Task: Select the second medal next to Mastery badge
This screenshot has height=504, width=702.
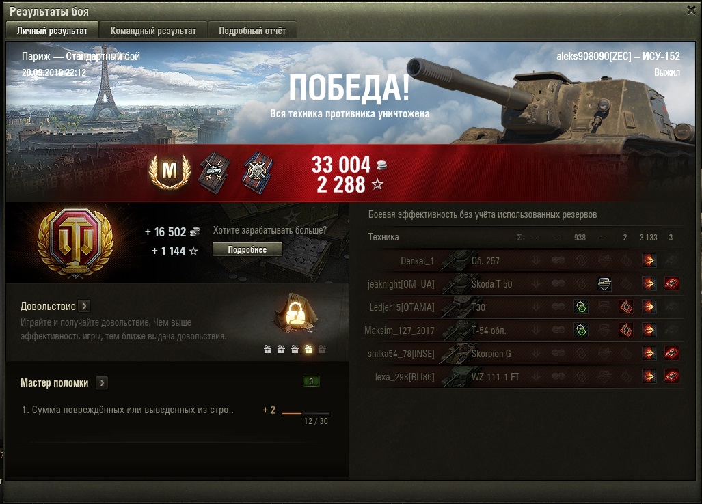Action: point(215,173)
